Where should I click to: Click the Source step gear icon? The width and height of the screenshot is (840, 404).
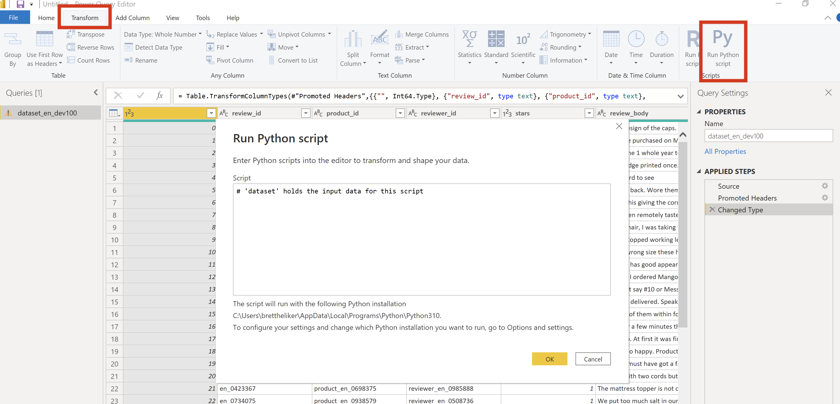[824, 186]
